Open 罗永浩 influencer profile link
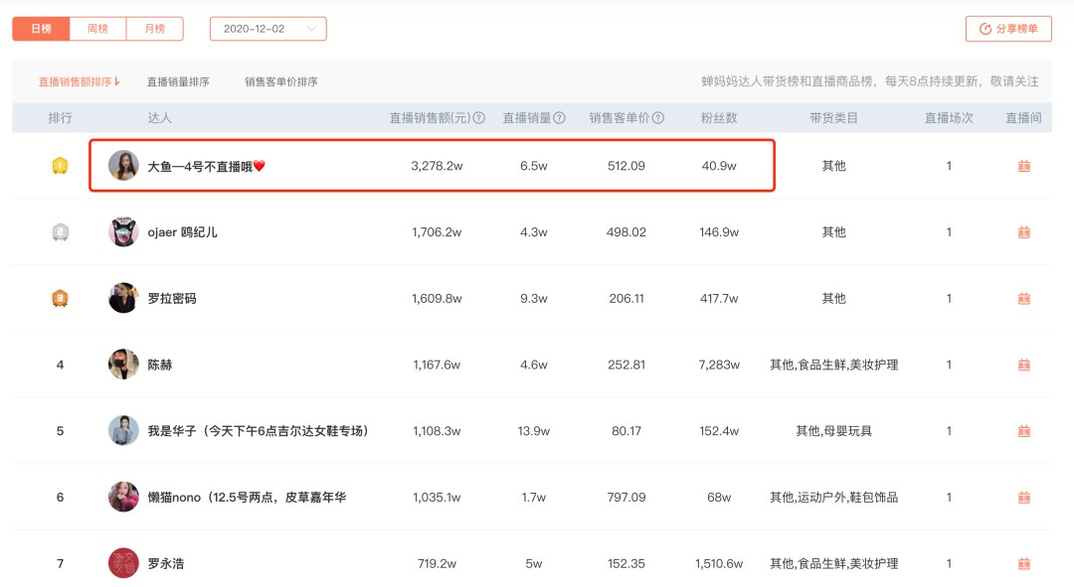Screen dimensions: 1074x587 click(x=166, y=564)
